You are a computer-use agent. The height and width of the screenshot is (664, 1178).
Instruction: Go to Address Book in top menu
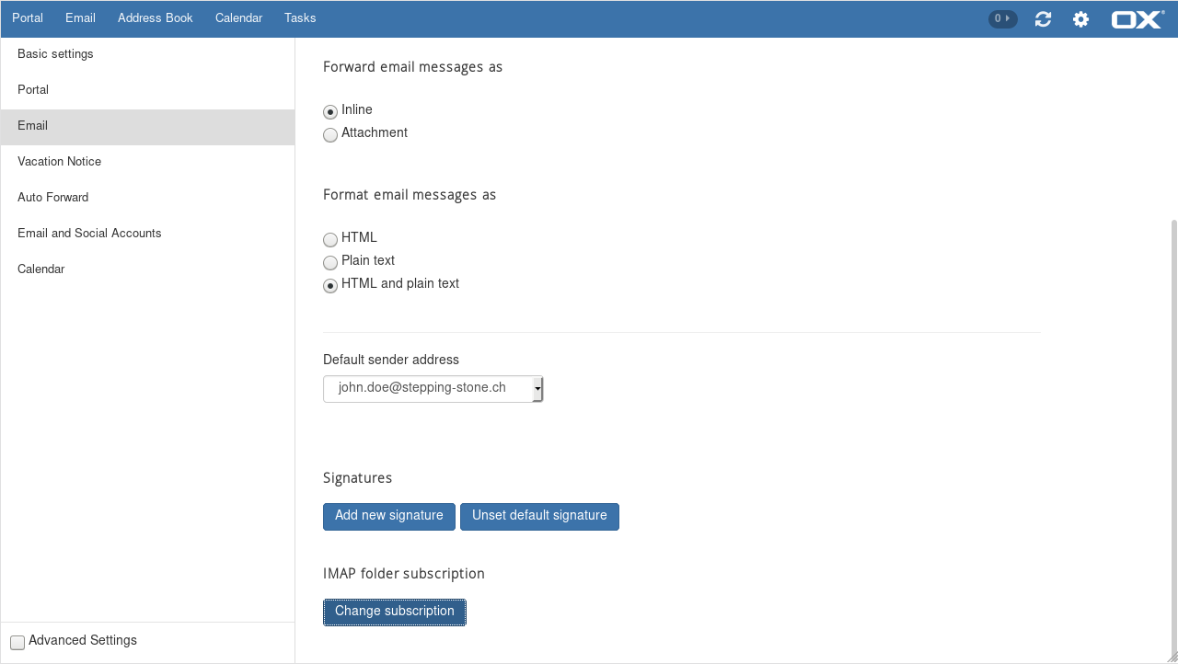pos(155,18)
